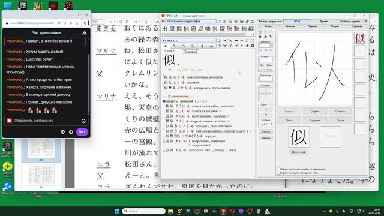Screen dimensions: 384x216
Task: Click 'Похожий' label under recognized kanji
Action: (x=299, y=152)
